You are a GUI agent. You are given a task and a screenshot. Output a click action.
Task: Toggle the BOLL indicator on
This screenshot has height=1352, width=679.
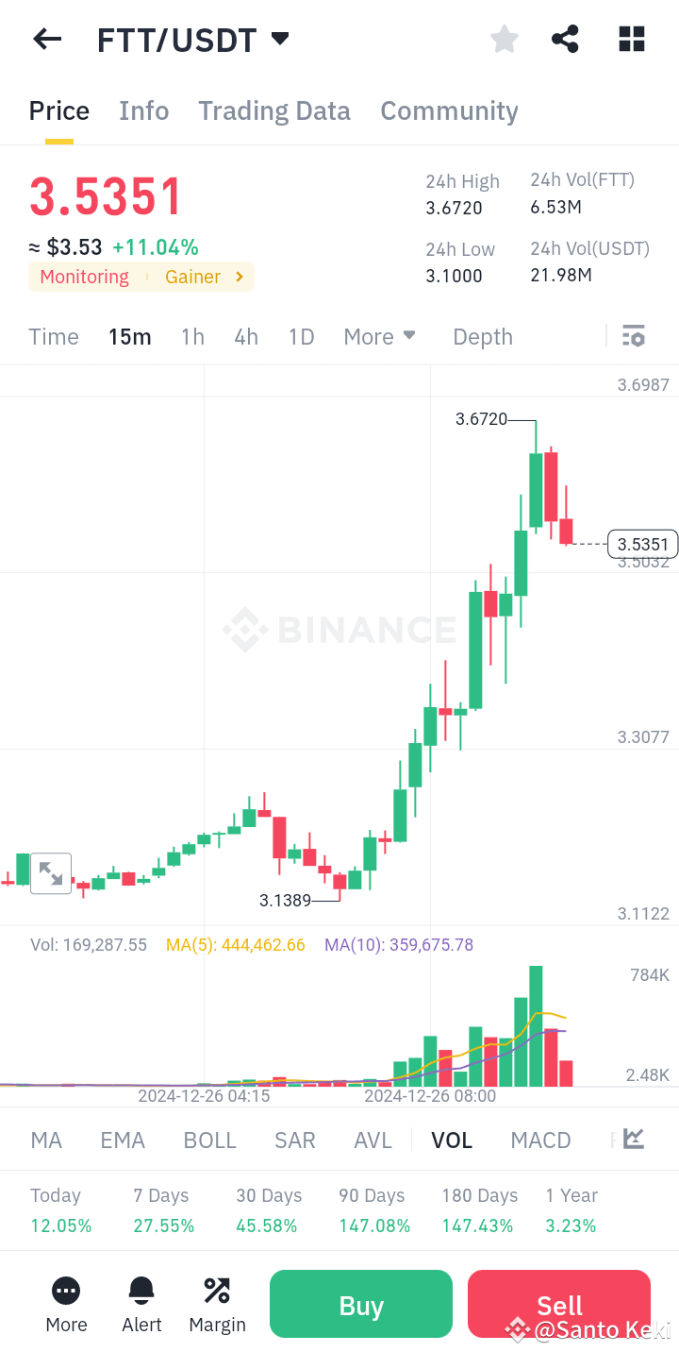pos(209,1140)
